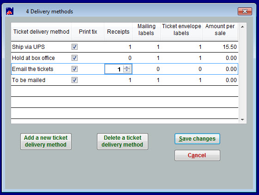
Task: Edit Mailing labels for Email the tickets
Action: pyautogui.click(x=146, y=69)
